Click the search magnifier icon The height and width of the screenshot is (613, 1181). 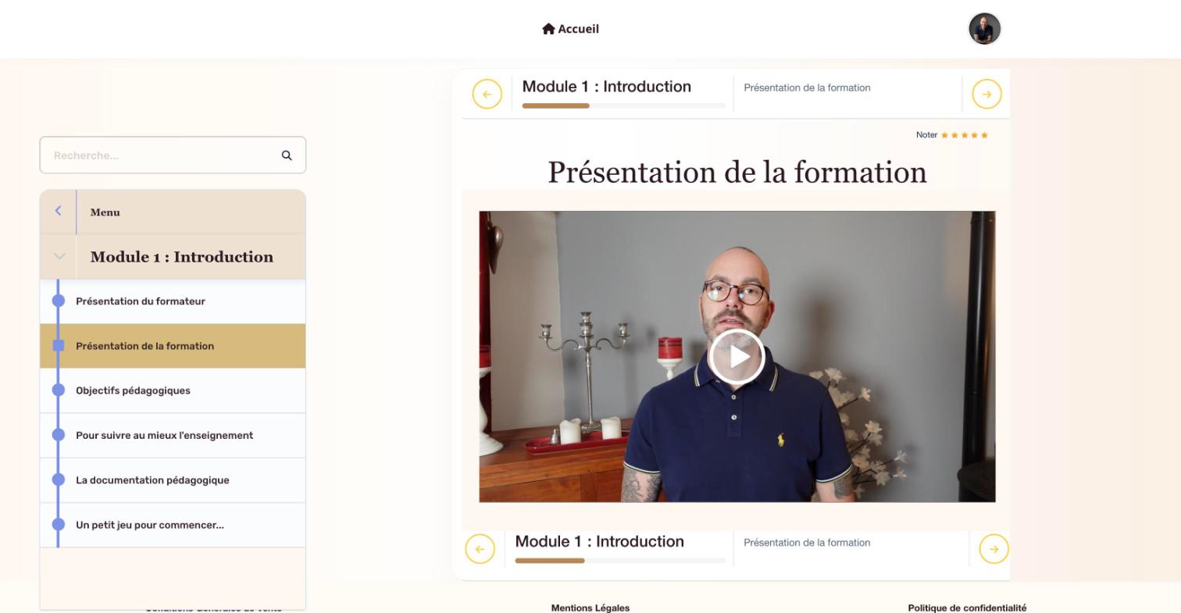tap(287, 155)
